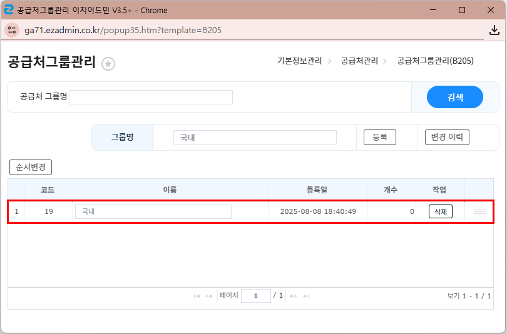Delete group 국내 with 삭제 button
This screenshot has height=334, width=507.
pyautogui.click(x=440, y=211)
